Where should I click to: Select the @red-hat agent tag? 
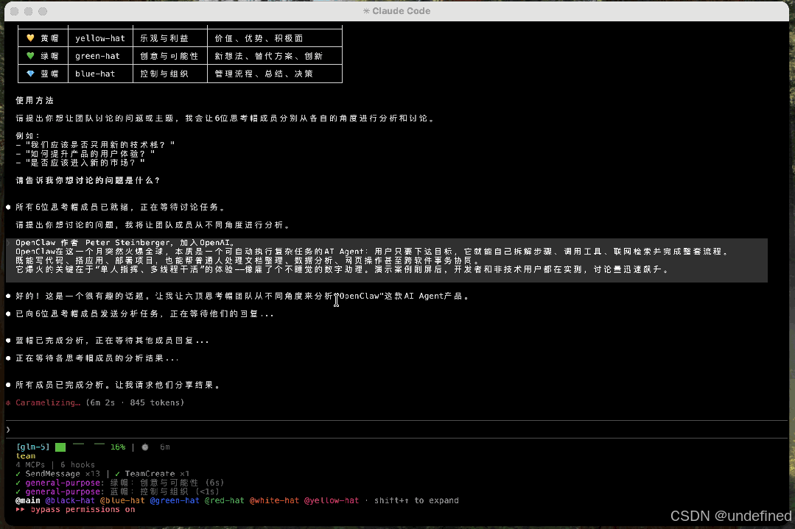tap(224, 500)
